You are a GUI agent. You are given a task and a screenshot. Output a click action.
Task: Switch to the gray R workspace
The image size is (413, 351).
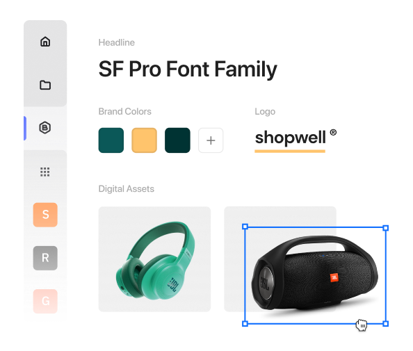[x=45, y=258]
